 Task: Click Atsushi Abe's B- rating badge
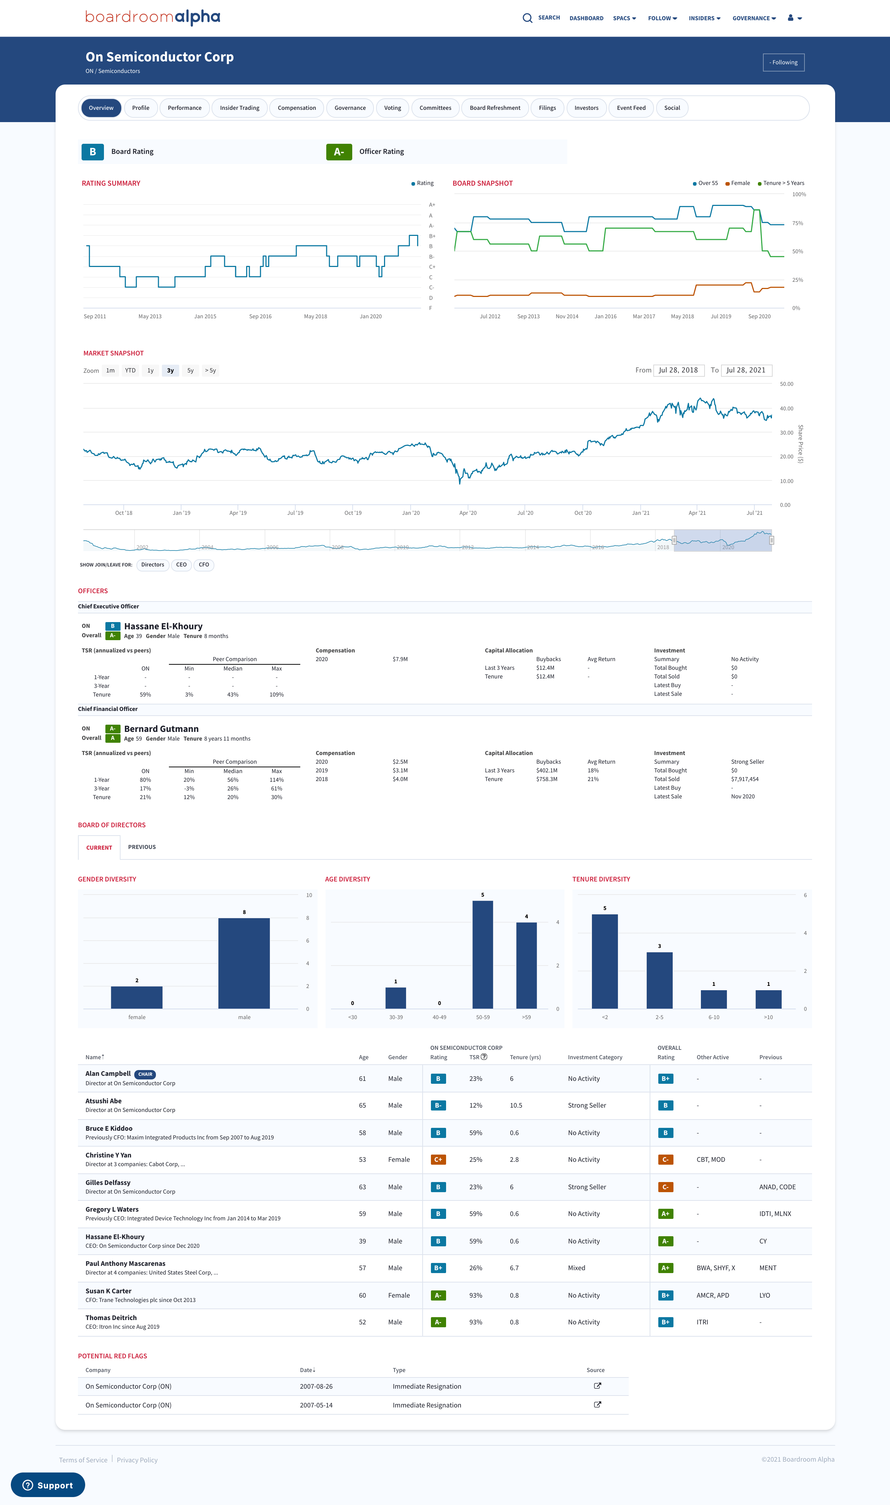[439, 1105]
